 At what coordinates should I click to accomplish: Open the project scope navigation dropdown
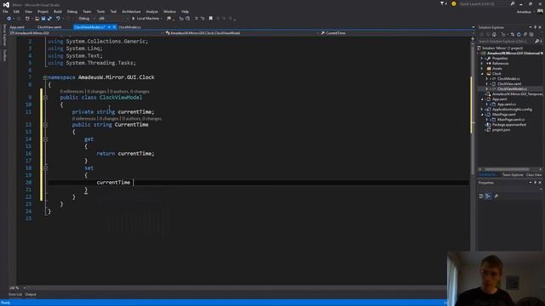[x=87, y=33]
